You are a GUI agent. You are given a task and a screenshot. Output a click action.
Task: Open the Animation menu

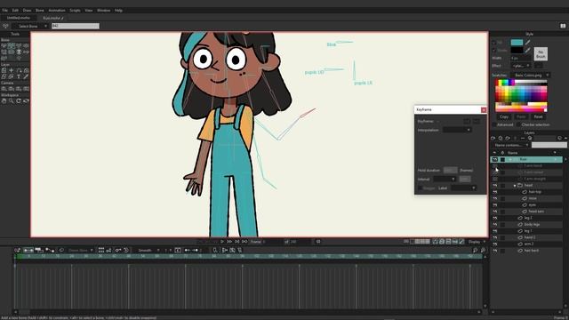pyautogui.click(x=57, y=11)
